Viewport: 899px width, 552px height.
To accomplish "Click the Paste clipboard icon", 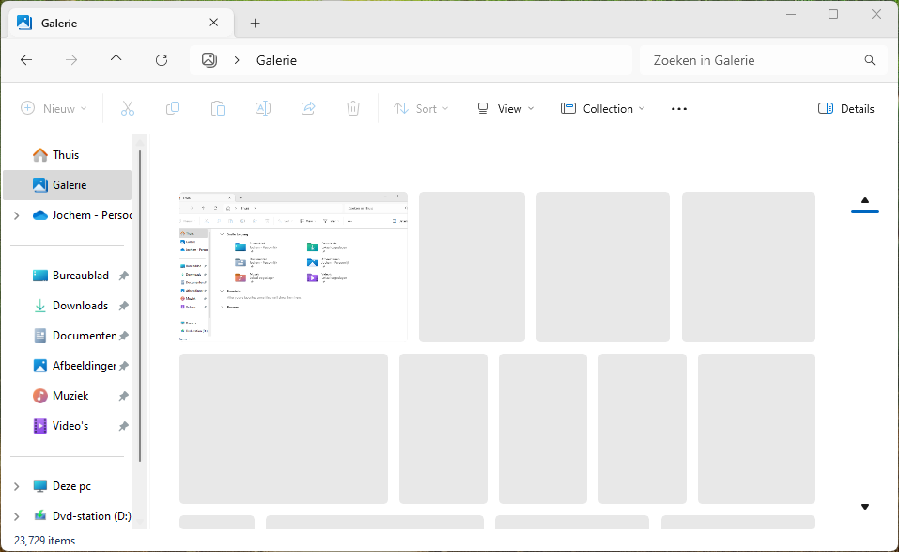I will (218, 108).
